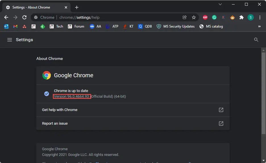266x163 pixels.
Task: Open the KT bookmark
Action: coord(128,26)
